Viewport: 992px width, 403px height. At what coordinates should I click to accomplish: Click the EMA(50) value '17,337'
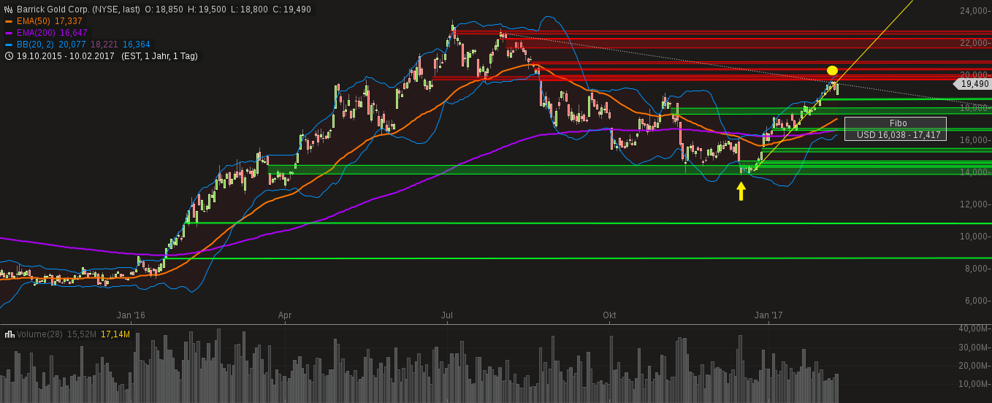69,21
